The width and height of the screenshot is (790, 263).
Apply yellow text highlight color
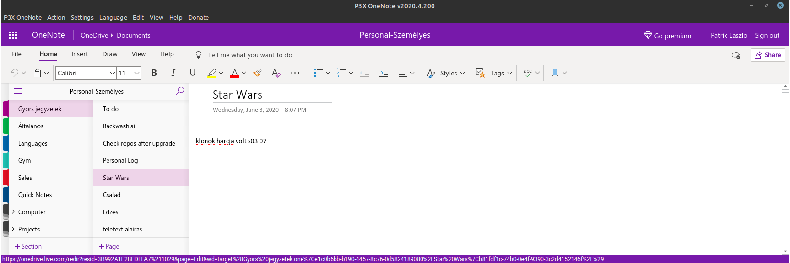pos(212,73)
